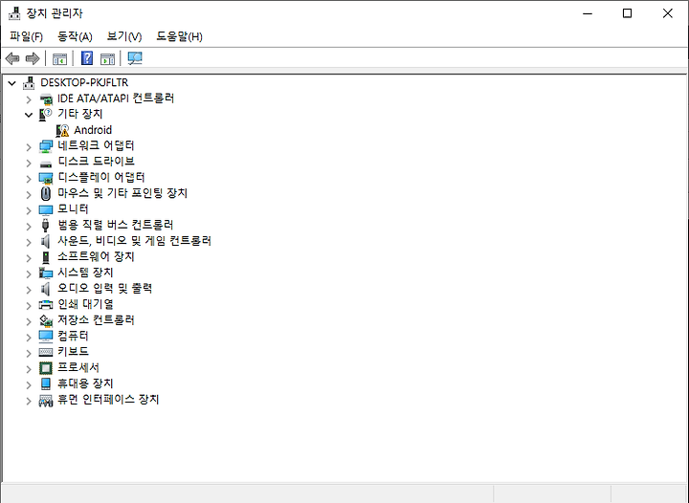
Task: Expand the IDE ATA/ATAPI 컨트롤러 node
Action: pyautogui.click(x=29, y=99)
